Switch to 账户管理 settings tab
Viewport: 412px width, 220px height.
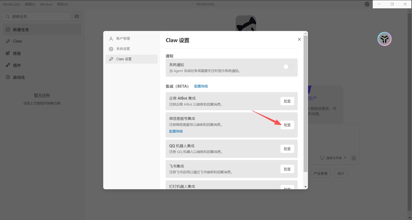(x=132, y=38)
